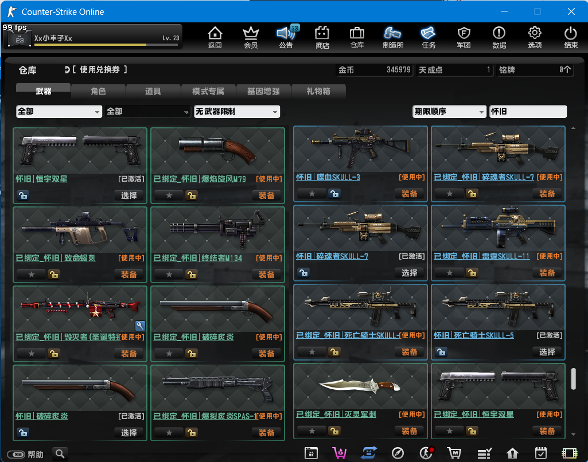The width and height of the screenshot is (588, 462).
Task: Open the 公告 announcements speaker icon
Action: (286, 37)
